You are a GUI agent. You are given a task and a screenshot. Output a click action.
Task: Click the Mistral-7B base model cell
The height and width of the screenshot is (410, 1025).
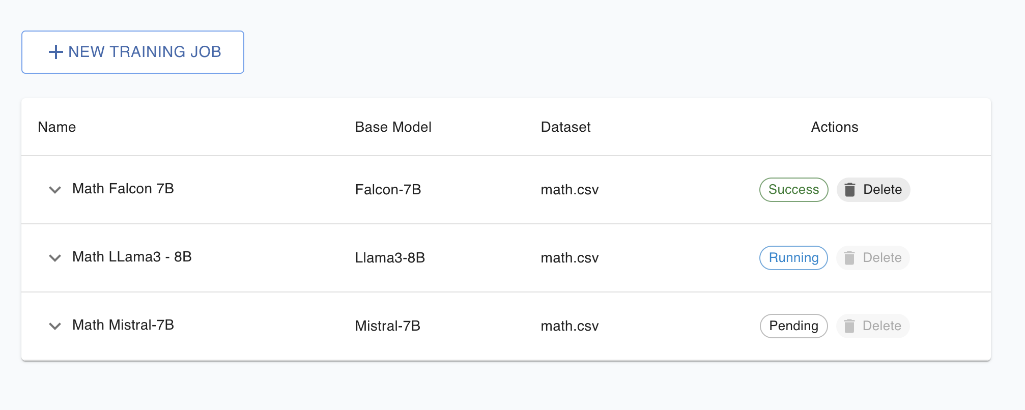387,326
